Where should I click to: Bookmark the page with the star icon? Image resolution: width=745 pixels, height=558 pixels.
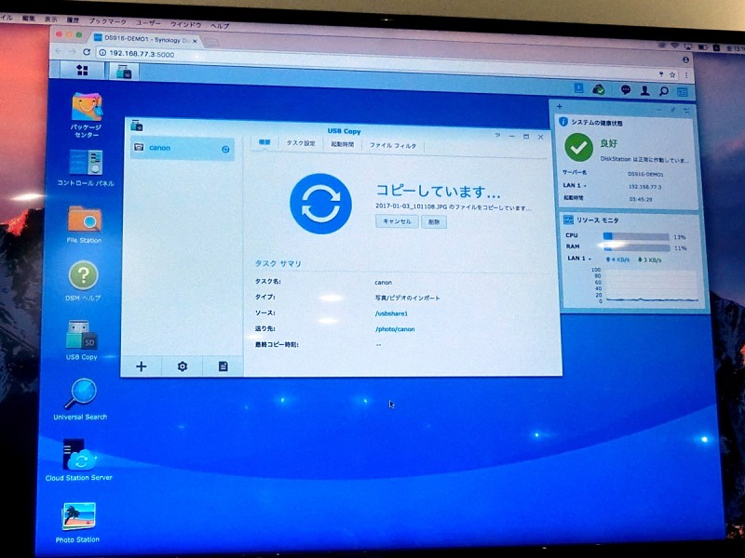pos(672,75)
